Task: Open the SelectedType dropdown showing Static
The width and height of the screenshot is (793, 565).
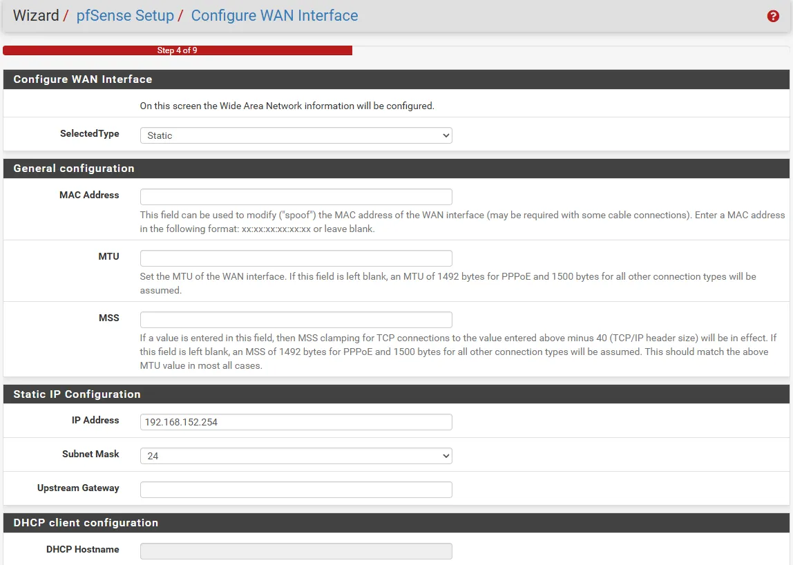Action: click(x=296, y=135)
